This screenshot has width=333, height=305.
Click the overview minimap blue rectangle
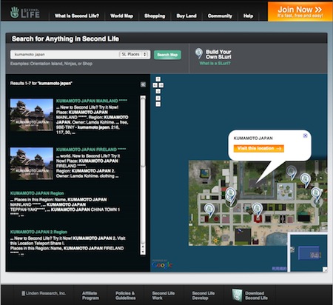[x=309, y=253]
